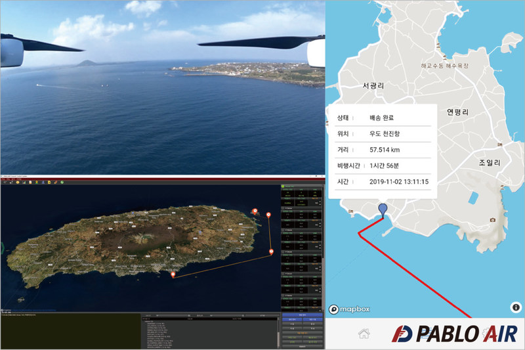The height and width of the screenshot is (350, 525).
Task: Click the right blue button under the wide one
Action: (x=313, y=320)
